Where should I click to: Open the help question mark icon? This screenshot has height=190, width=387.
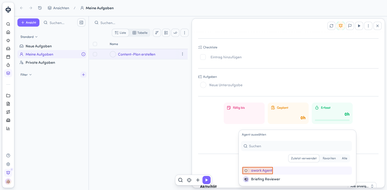point(8,155)
